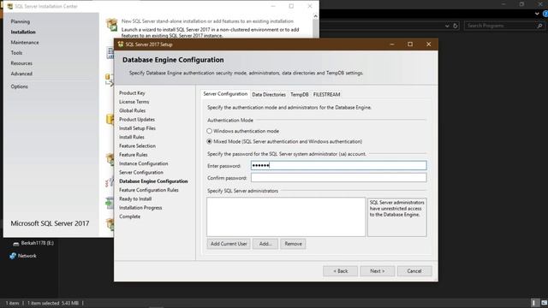Click the Add... button
The height and width of the screenshot is (308, 548).
(265, 244)
